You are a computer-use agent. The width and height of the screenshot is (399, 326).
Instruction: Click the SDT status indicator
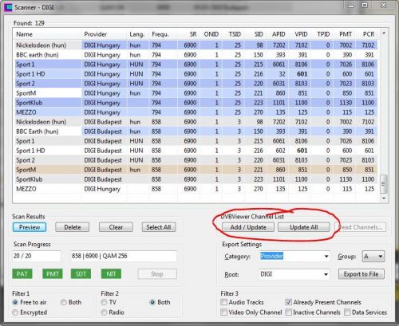tap(81, 273)
